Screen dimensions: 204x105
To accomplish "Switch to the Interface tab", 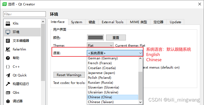I will point(58,22).
